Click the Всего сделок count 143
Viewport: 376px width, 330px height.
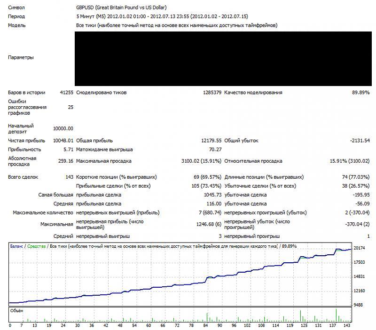(x=69, y=177)
